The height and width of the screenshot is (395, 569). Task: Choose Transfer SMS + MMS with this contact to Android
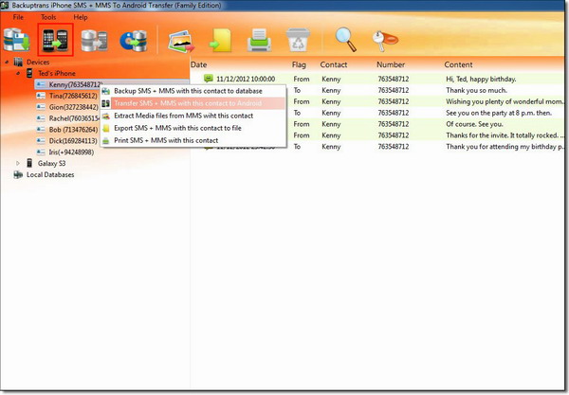pos(193,103)
